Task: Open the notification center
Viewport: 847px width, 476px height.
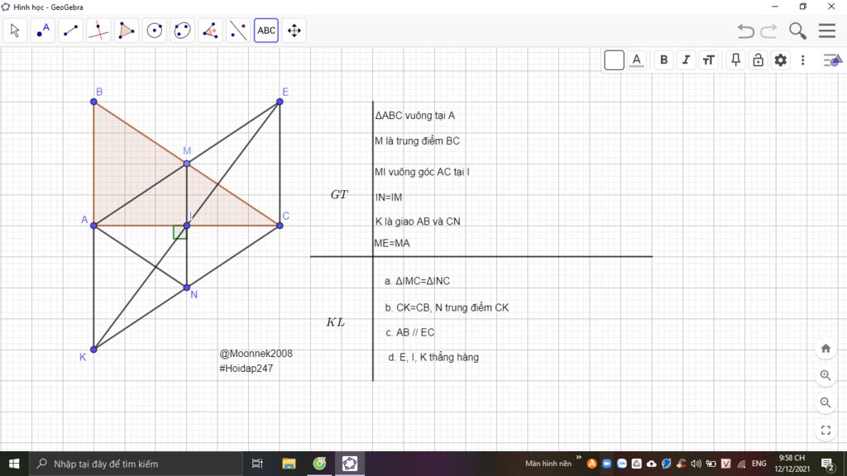Action: pos(827,464)
